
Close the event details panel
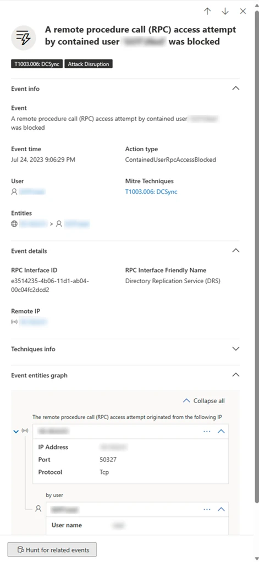coord(243,11)
